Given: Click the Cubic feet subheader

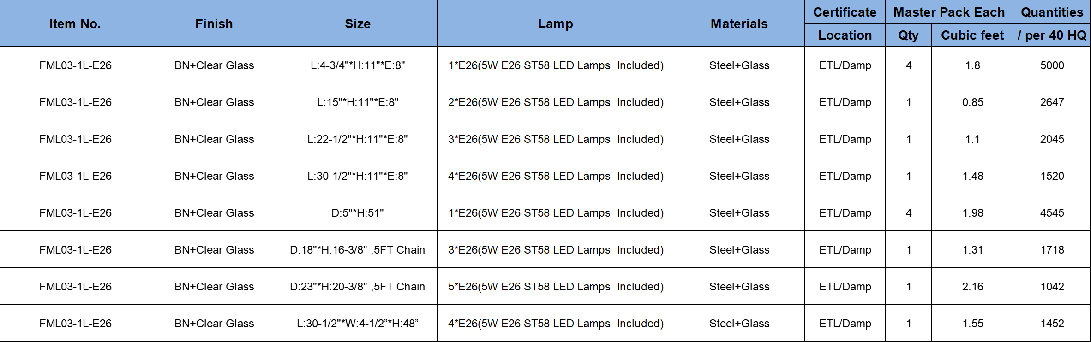Looking at the screenshot, I should pyautogui.click(x=972, y=35).
